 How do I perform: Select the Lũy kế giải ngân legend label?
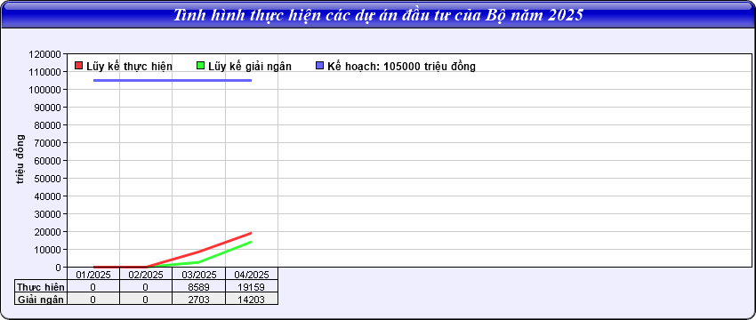pyautogui.click(x=250, y=67)
